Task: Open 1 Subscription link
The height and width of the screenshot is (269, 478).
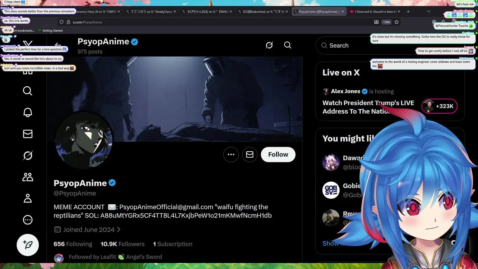Action: (173, 244)
